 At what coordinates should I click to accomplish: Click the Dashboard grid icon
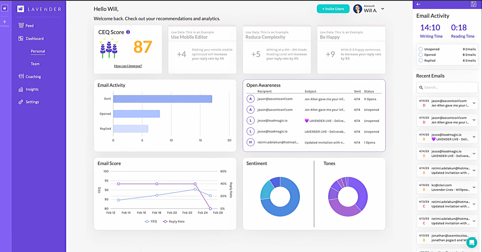[x=21, y=38]
